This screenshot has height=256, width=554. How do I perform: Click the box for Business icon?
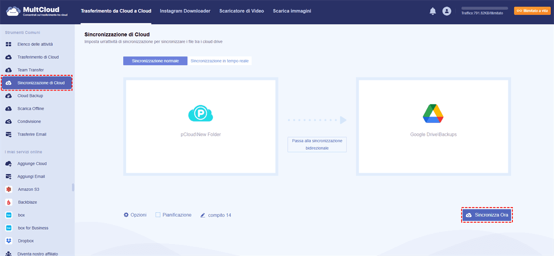click(x=8, y=228)
